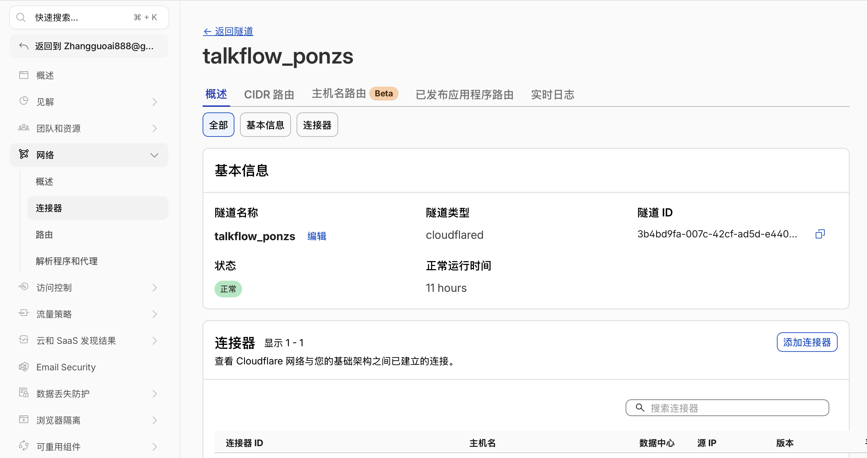Viewport: 867px width, 458px height.
Task: Switch to the 概述 tab
Action: pyautogui.click(x=216, y=94)
